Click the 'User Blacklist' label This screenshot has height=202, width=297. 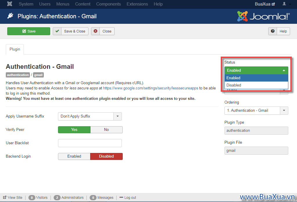(17, 143)
